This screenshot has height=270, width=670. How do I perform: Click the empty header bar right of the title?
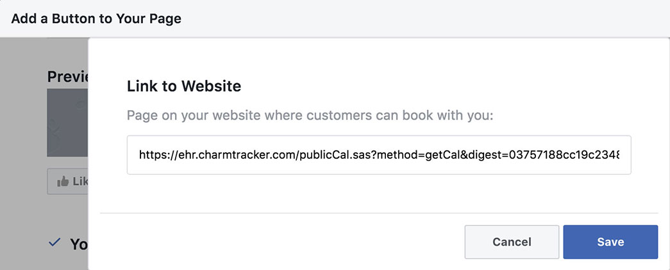[417, 19]
